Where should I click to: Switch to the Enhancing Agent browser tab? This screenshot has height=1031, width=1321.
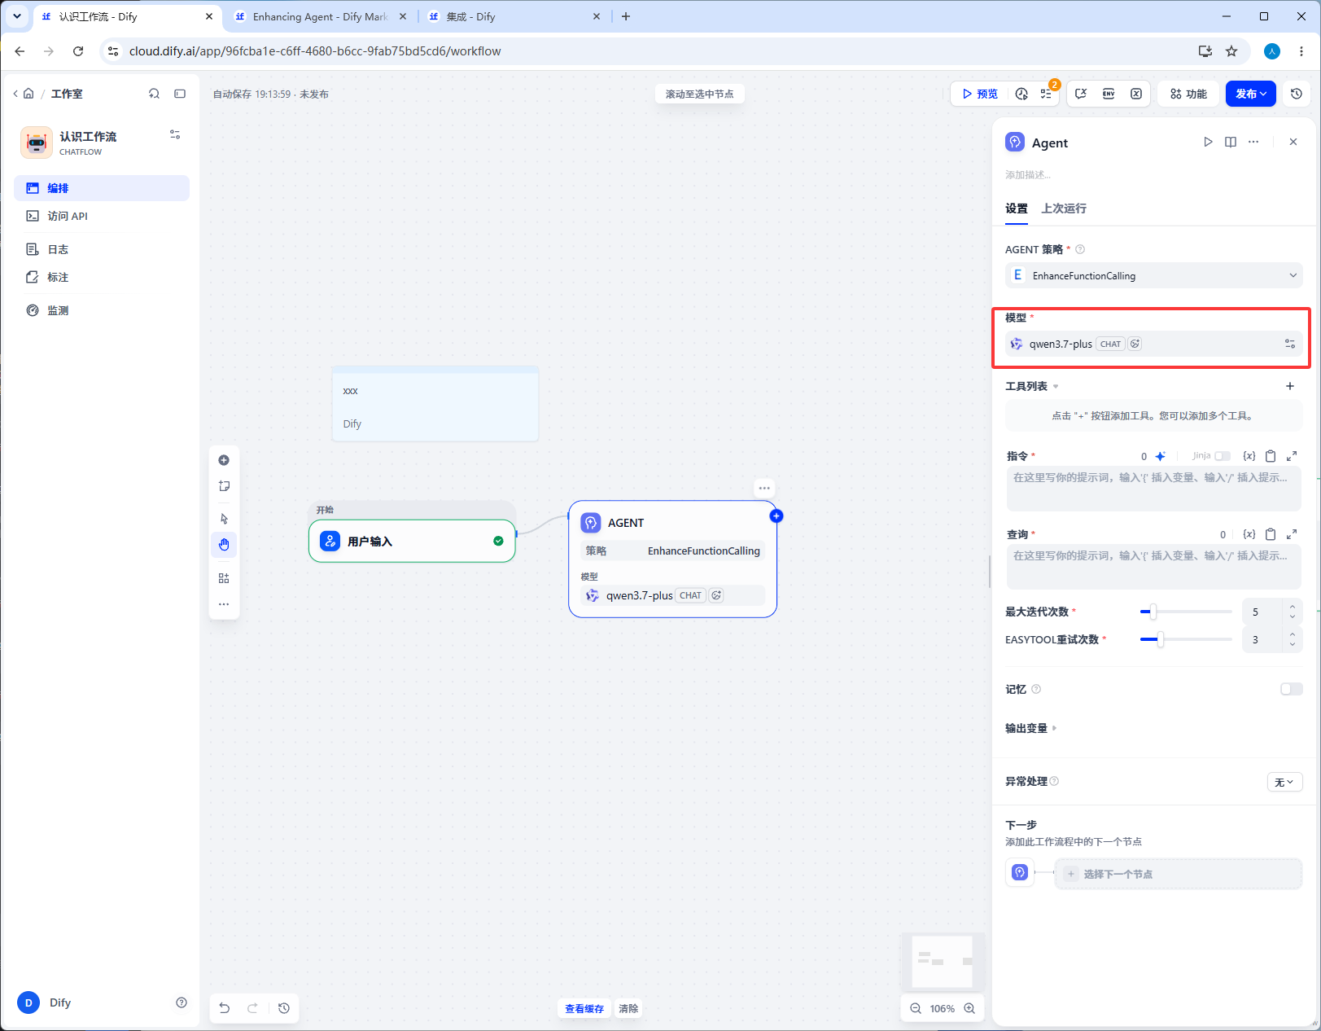[321, 16]
